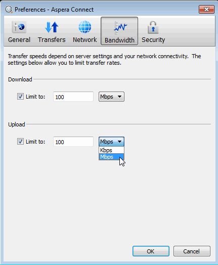
Task: Collapse the Upload units Mbps dropdown
Action: (111, 142)
